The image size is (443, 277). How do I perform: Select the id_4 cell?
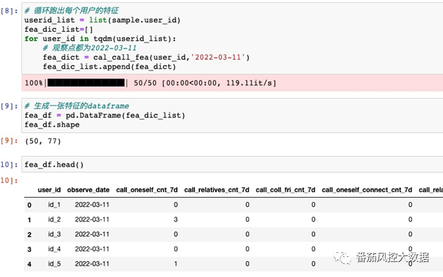54,249
